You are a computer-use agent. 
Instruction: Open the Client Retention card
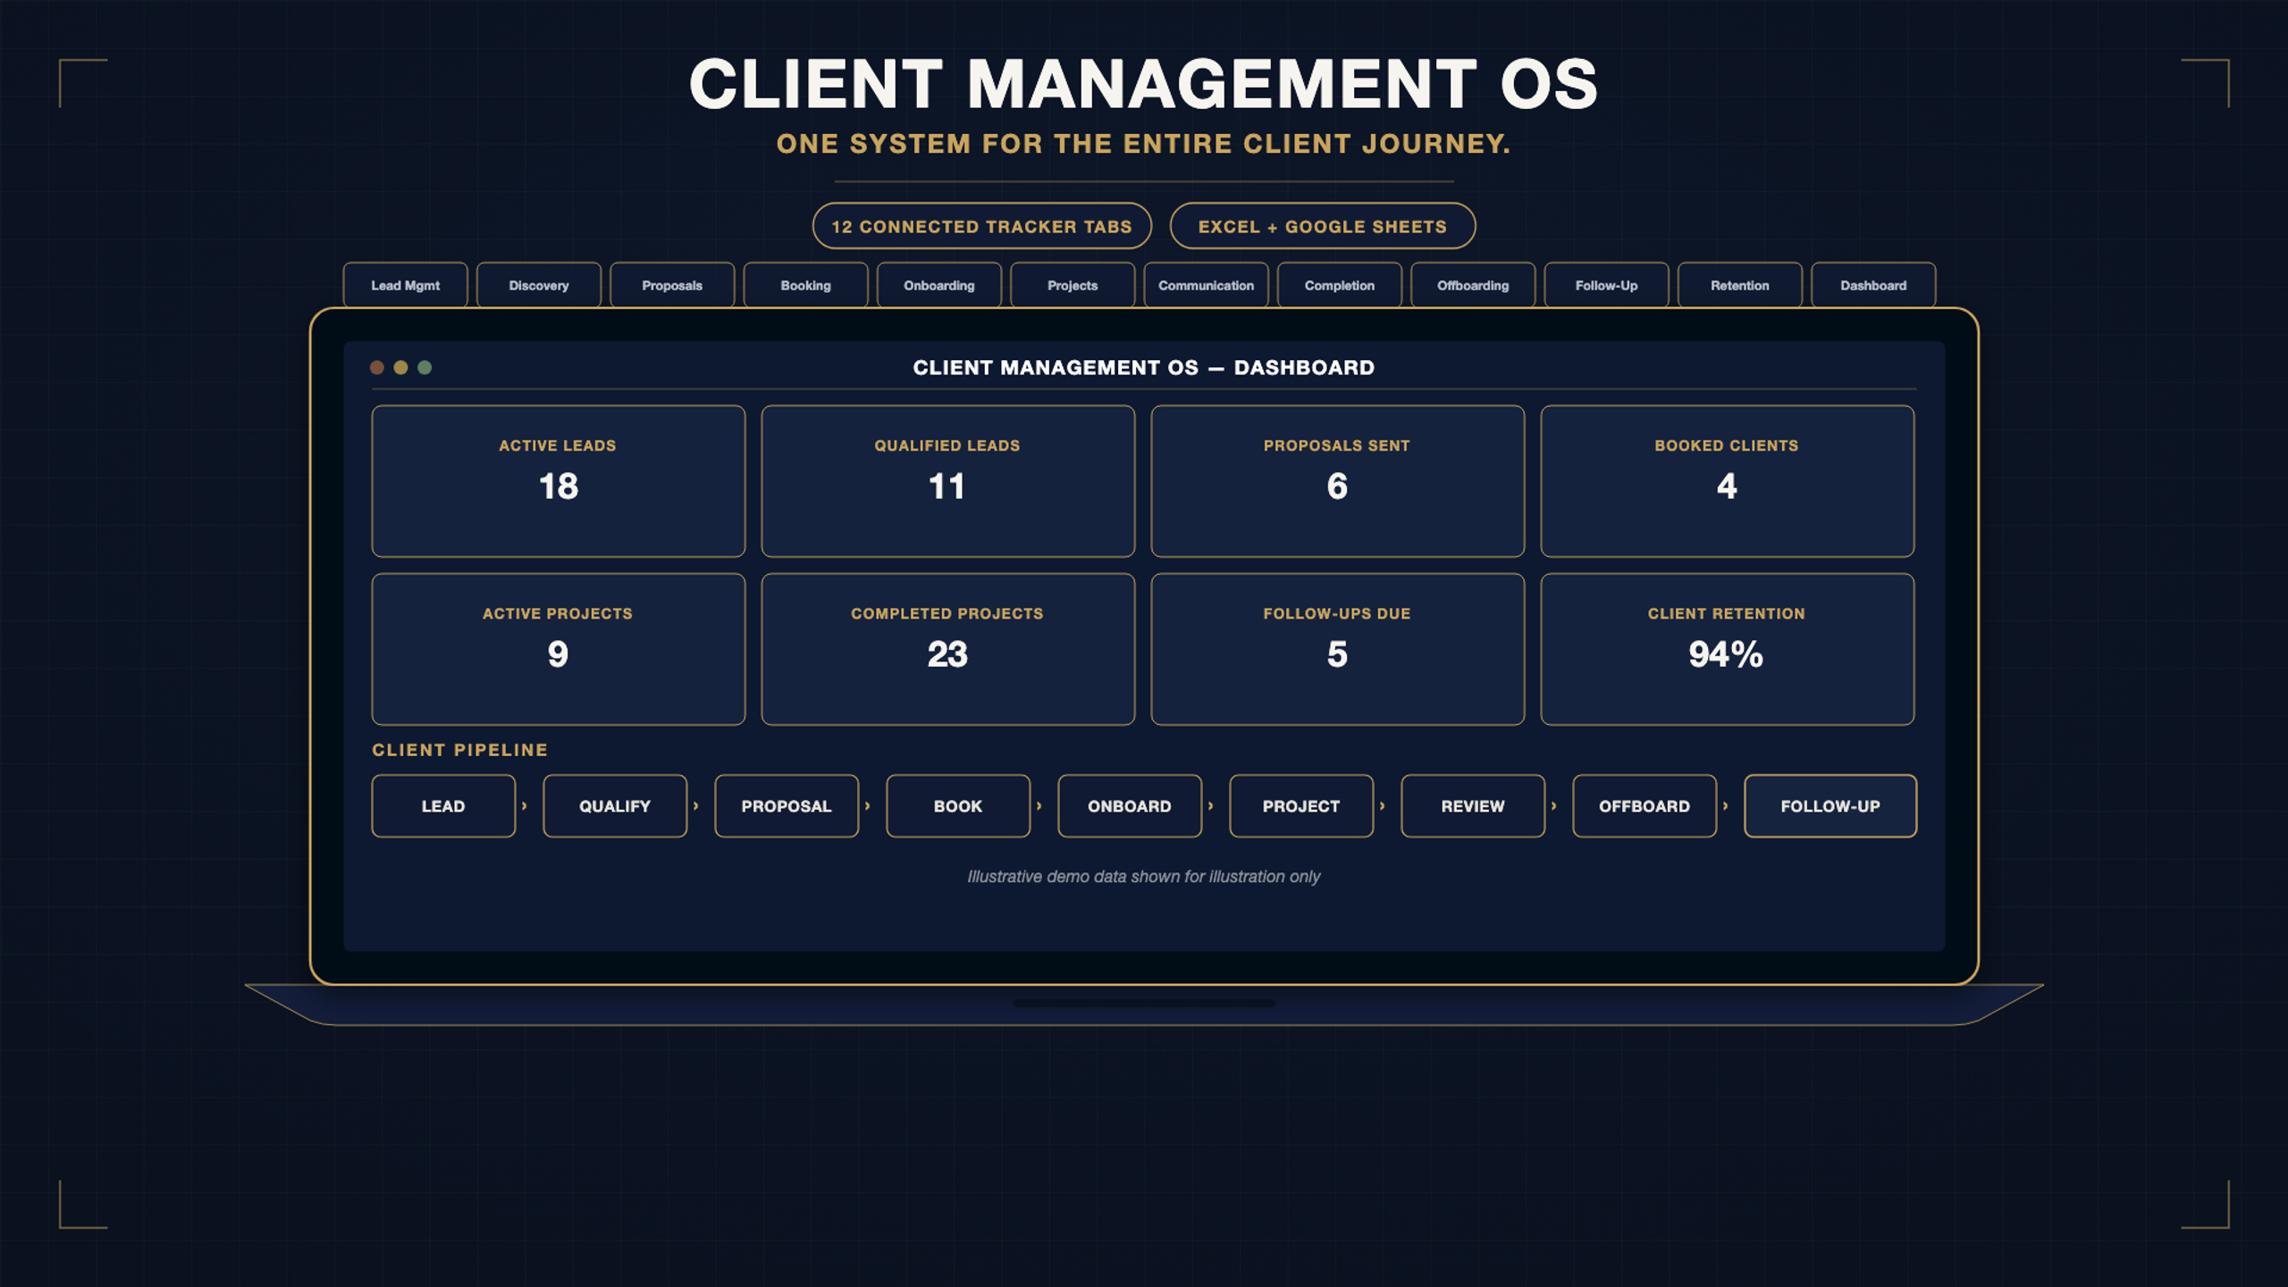(x=1727, y=649)
